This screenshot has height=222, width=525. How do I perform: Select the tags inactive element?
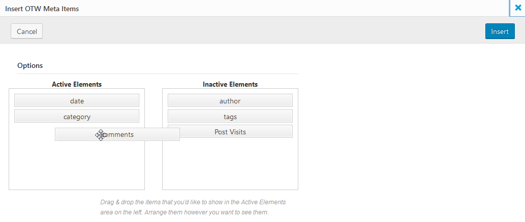coord(230,117)
